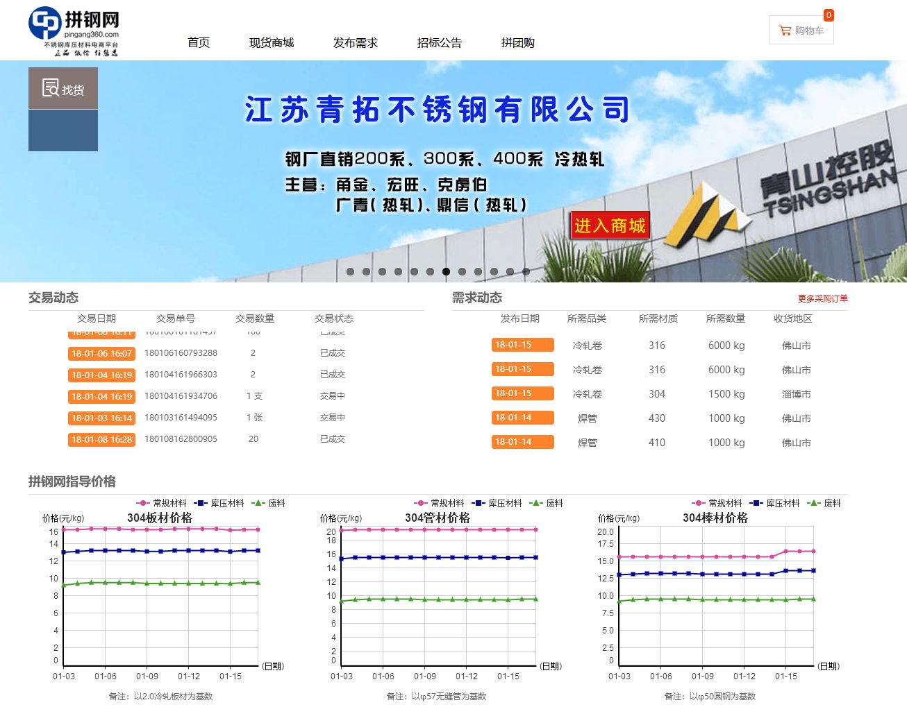The image size is (907, 707).
Task: Click the note 以2.0冷轧板材为基数
Action: click(173, 697)
